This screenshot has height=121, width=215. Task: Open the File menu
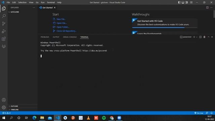click(8, 2)
